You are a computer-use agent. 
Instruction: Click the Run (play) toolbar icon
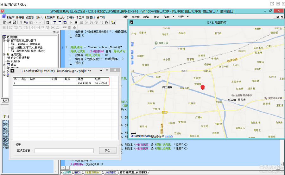pos(71,23)
